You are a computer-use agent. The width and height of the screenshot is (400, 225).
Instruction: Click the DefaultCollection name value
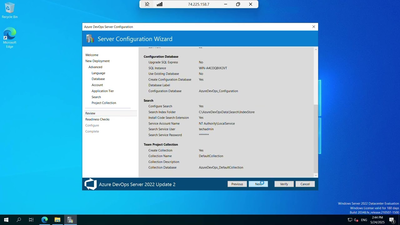[211, 156]
